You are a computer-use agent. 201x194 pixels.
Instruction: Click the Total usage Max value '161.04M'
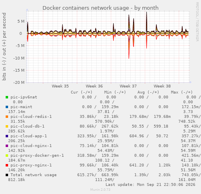[x=187, y=180]
